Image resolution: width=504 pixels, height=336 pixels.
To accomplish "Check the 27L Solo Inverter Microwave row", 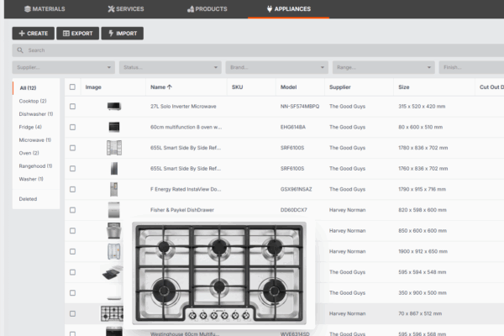I will [x=73, y=107].
